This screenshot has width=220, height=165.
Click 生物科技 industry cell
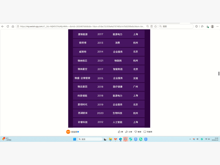point(117,113)
